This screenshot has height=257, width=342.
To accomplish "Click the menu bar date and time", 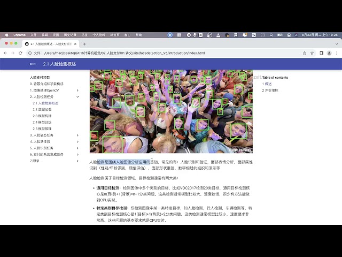I will click(320, 35).
